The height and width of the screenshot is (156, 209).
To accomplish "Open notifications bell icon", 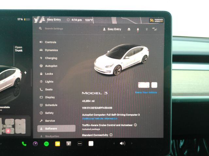I will click(138, 29).
